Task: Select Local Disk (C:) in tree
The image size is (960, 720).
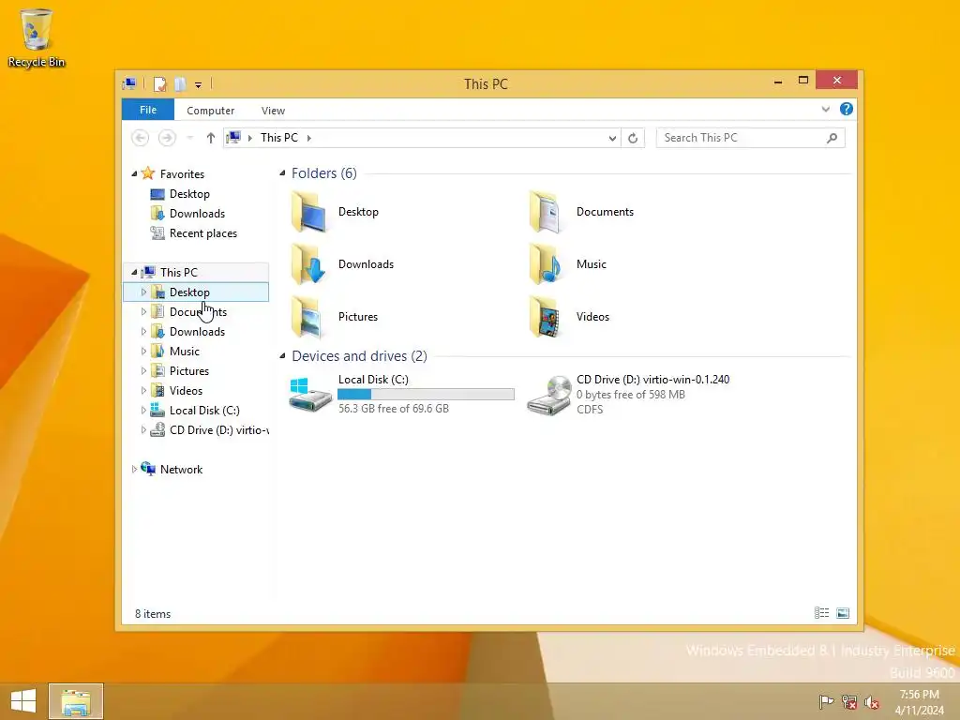Action: coord(204,411)
